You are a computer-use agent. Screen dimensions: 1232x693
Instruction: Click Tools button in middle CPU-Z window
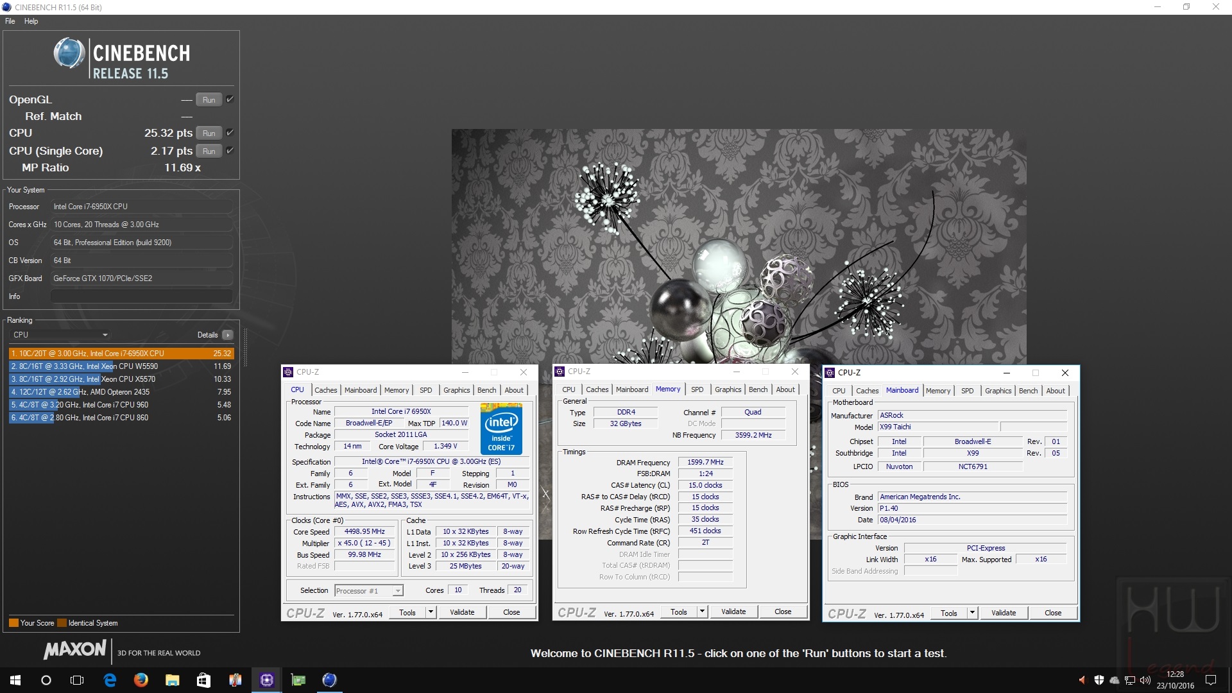pos(679,612)
